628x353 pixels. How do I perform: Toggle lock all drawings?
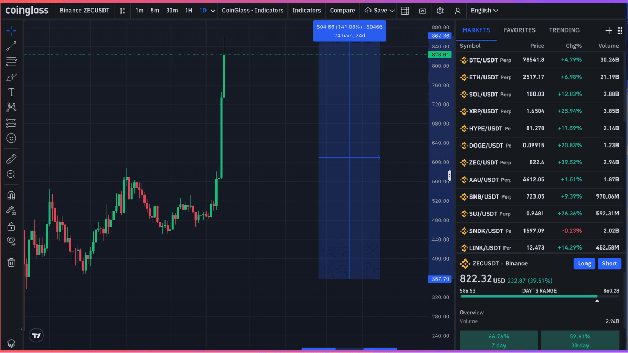pos(11,226)
